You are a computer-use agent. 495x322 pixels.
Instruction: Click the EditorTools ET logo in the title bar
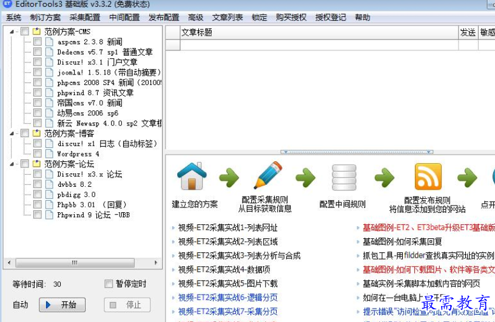point(7,4)
